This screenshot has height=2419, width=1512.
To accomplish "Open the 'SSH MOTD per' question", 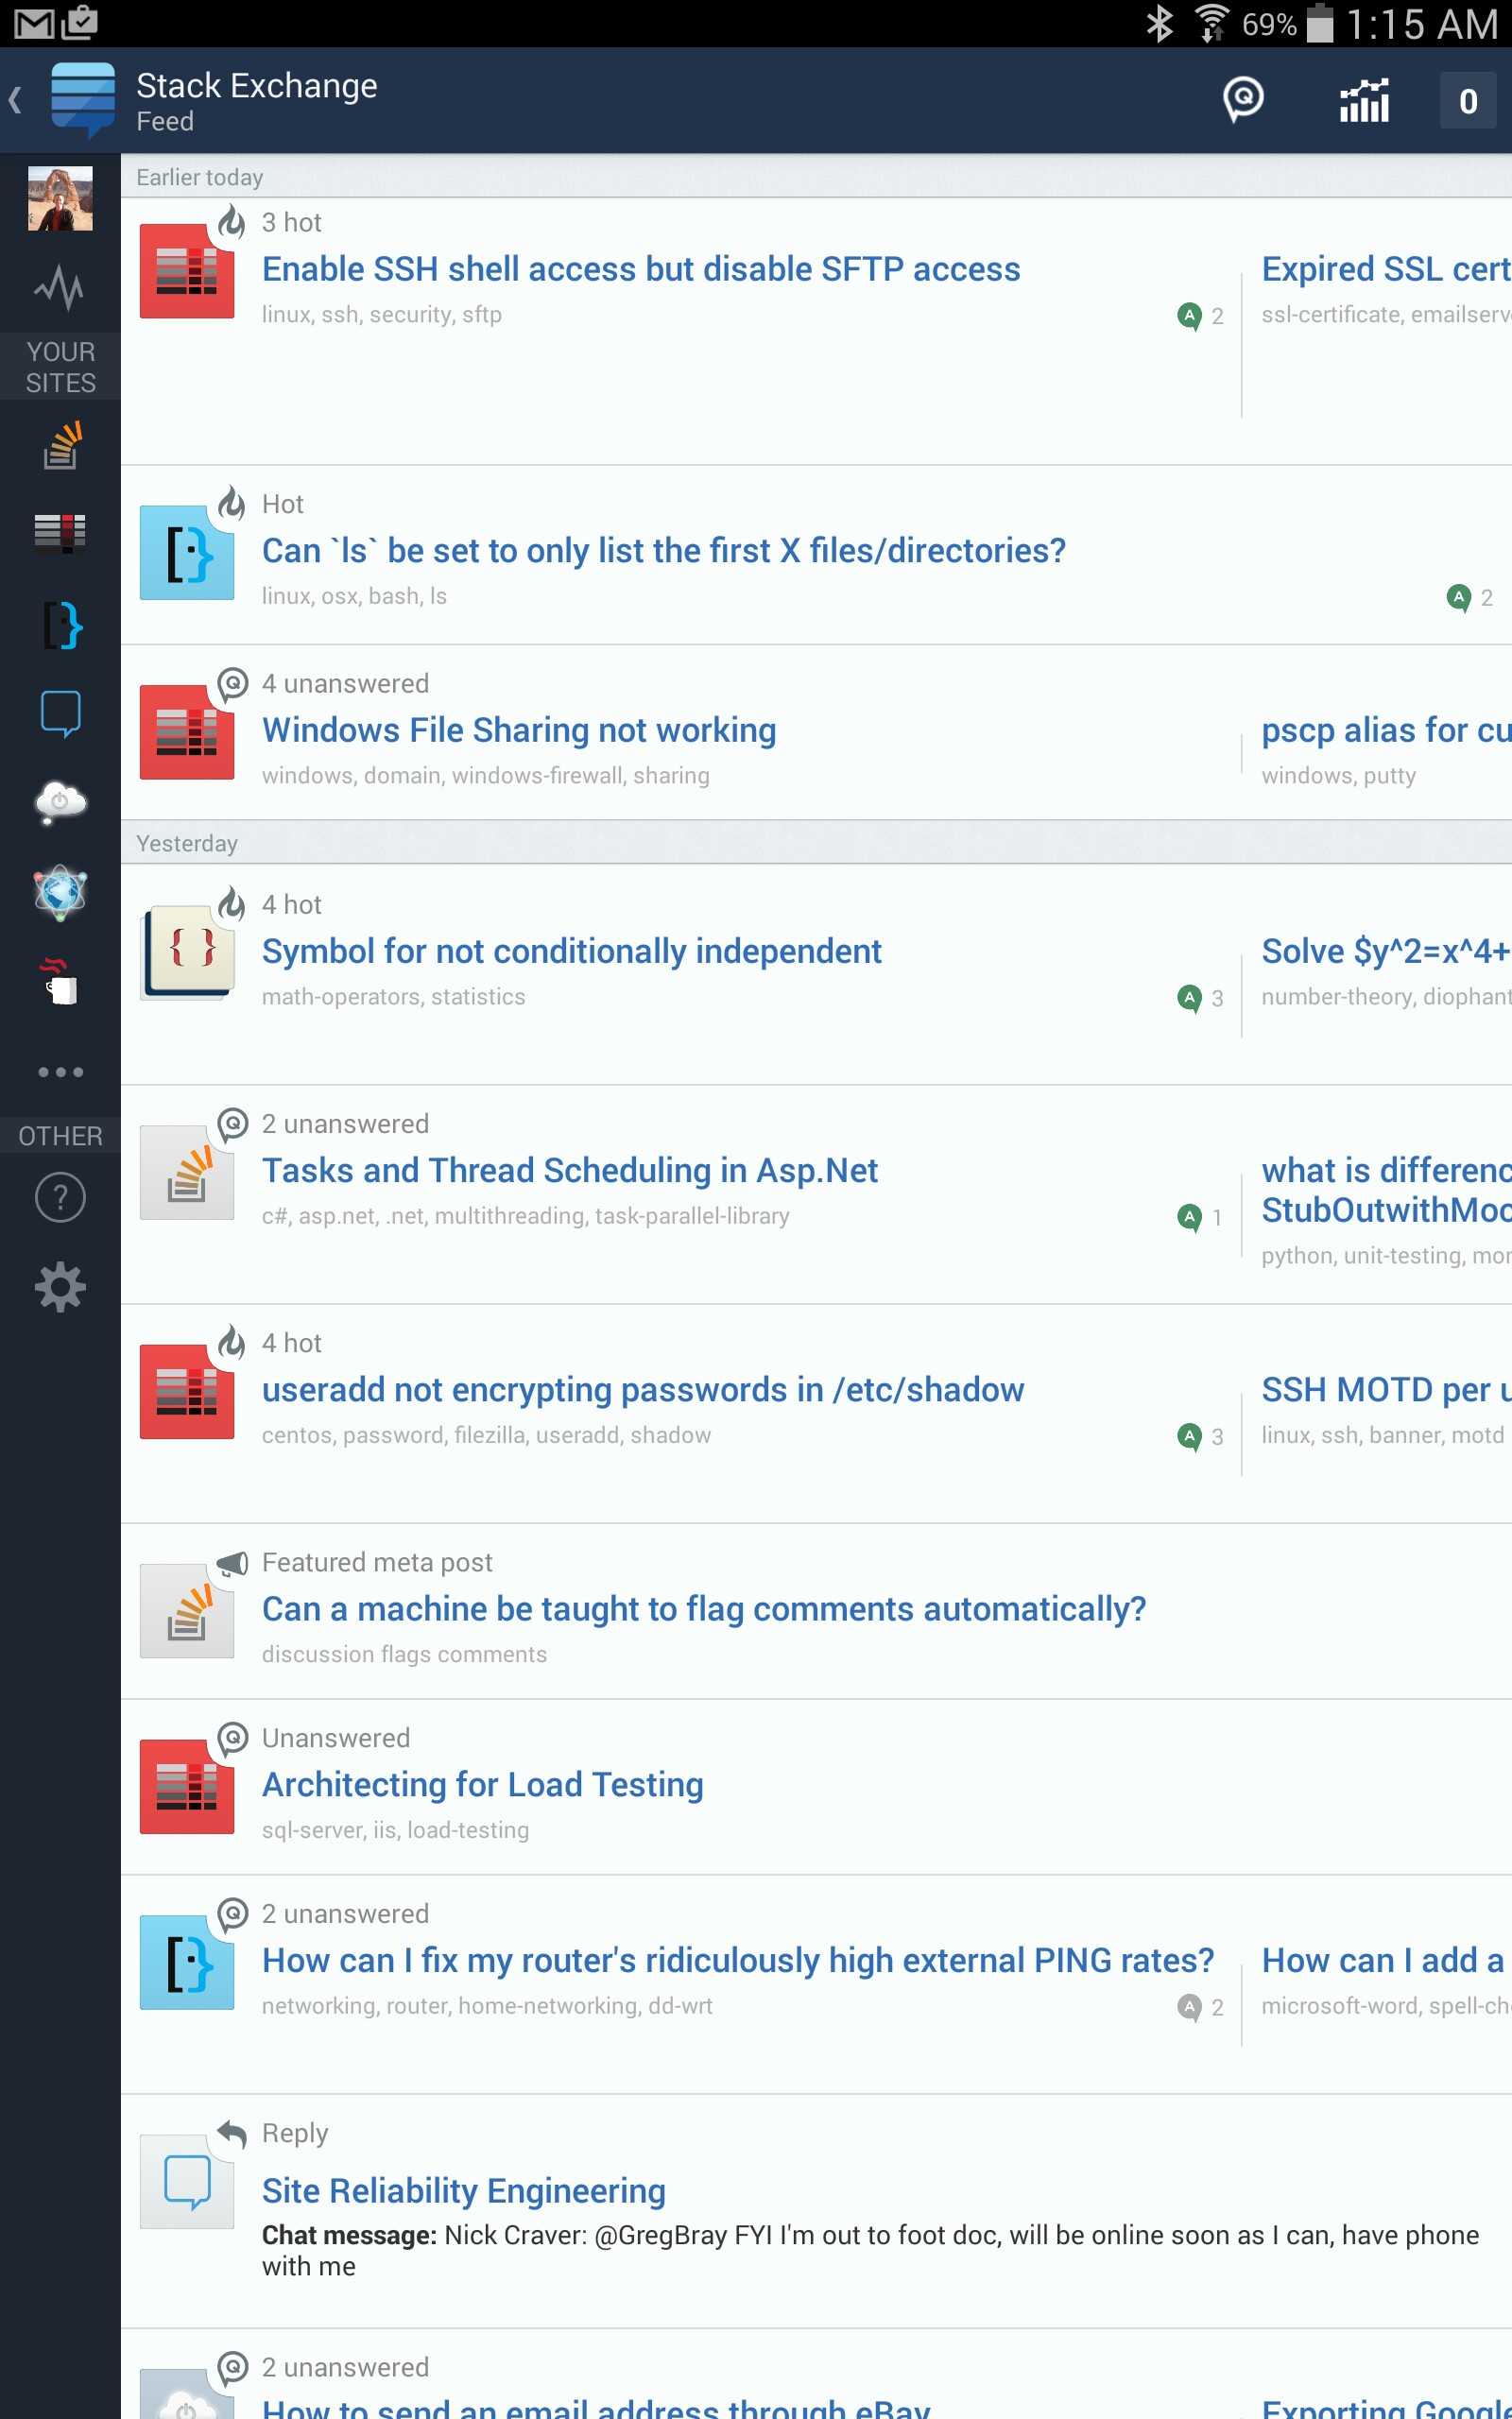I will pyautogui.click(x=1386, y=1390).
